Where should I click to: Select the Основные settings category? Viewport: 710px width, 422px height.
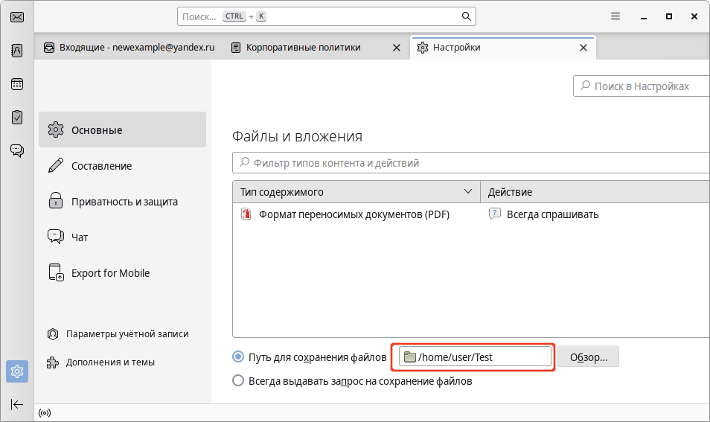coord(122,130)
